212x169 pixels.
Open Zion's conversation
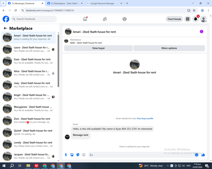(x=28, y=120)
